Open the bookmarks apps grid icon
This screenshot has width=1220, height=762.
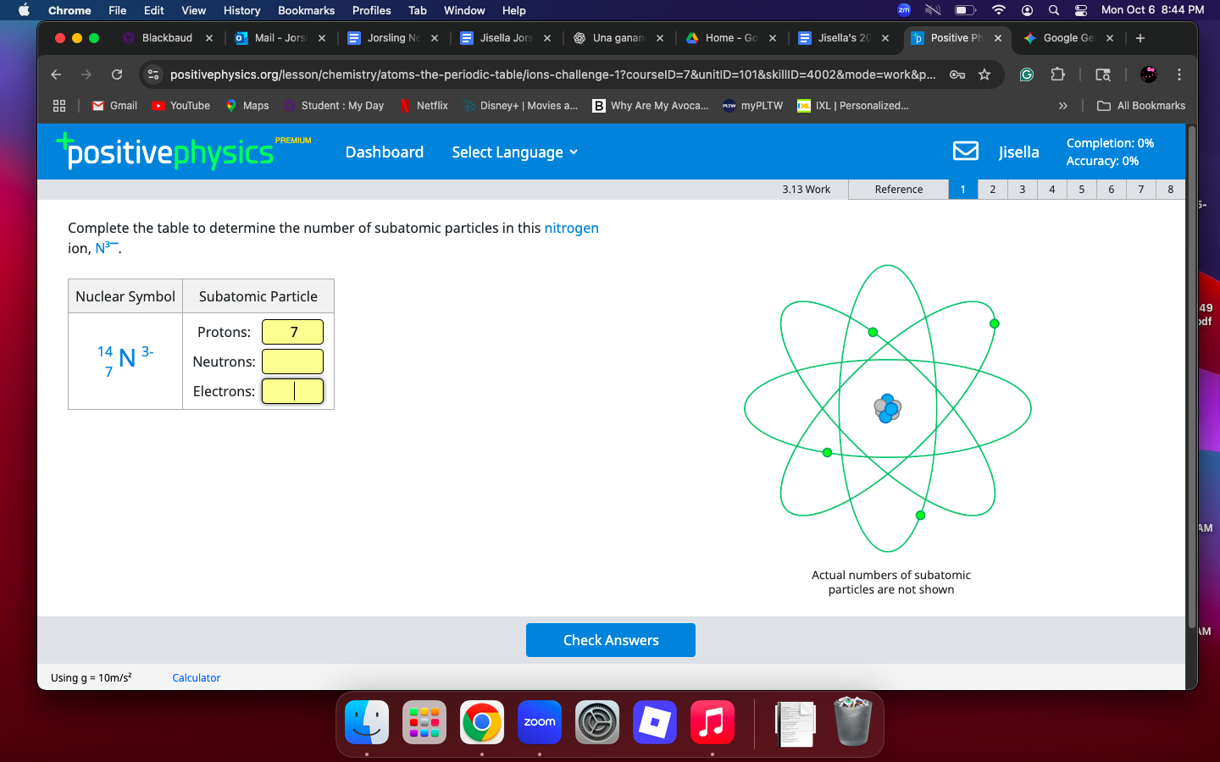59,106
